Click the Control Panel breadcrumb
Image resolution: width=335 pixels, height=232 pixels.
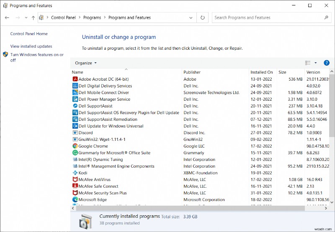click(64, 18)
